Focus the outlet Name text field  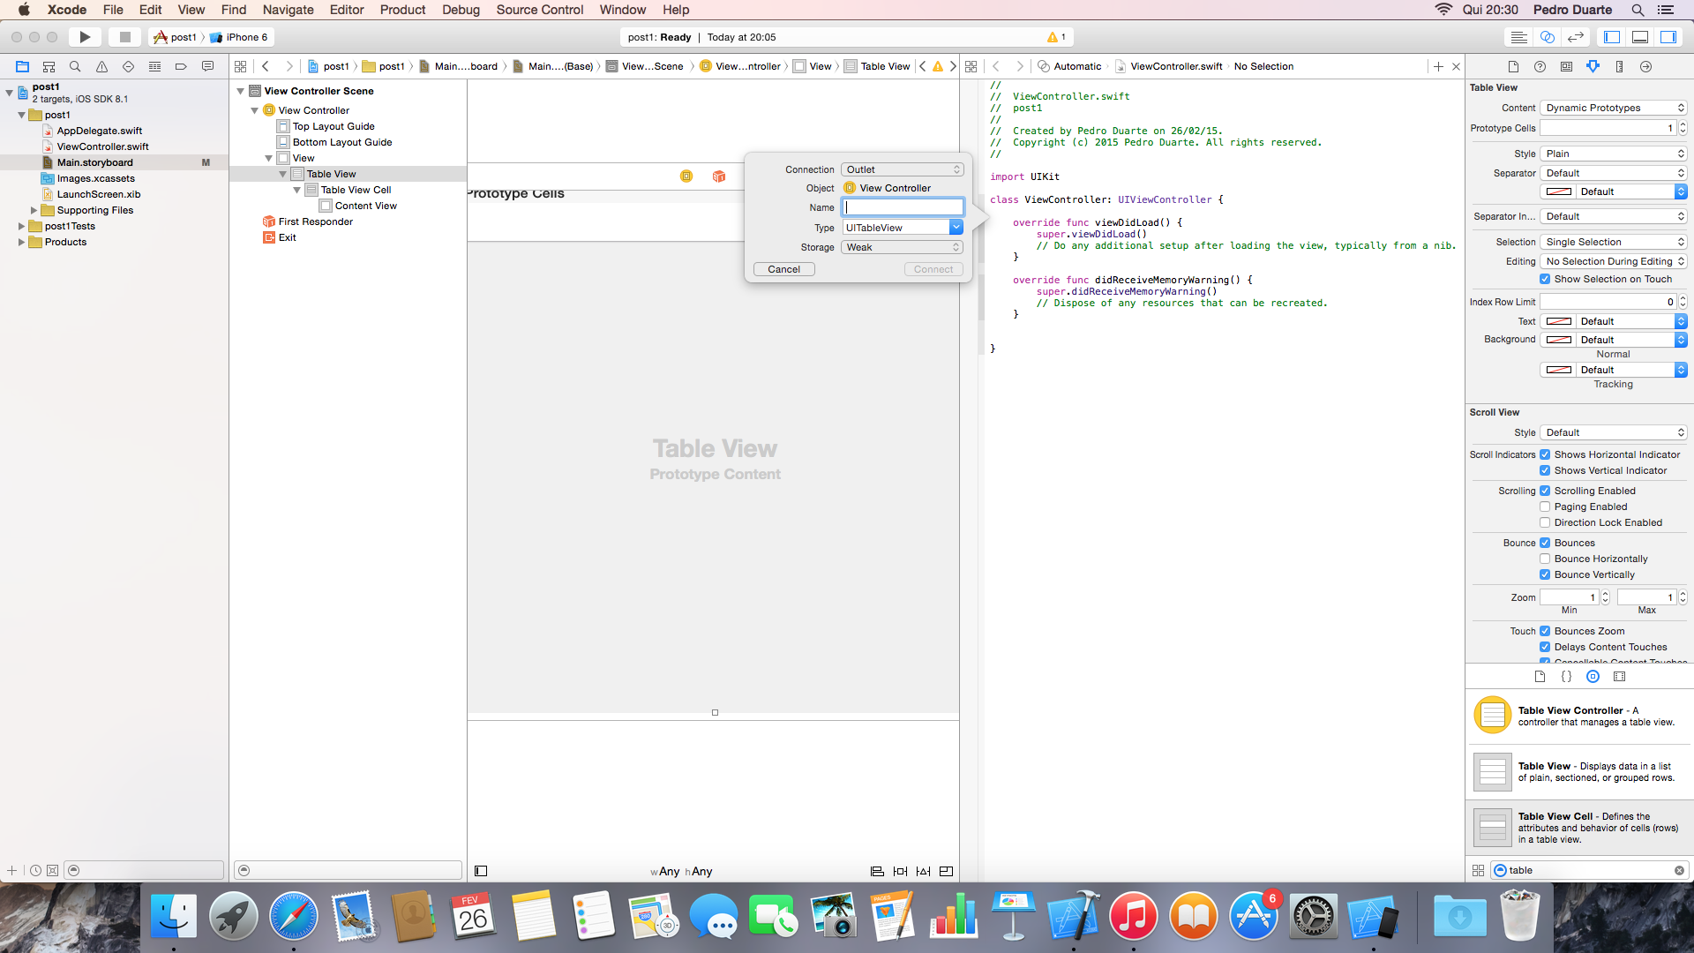click(903, 207)
